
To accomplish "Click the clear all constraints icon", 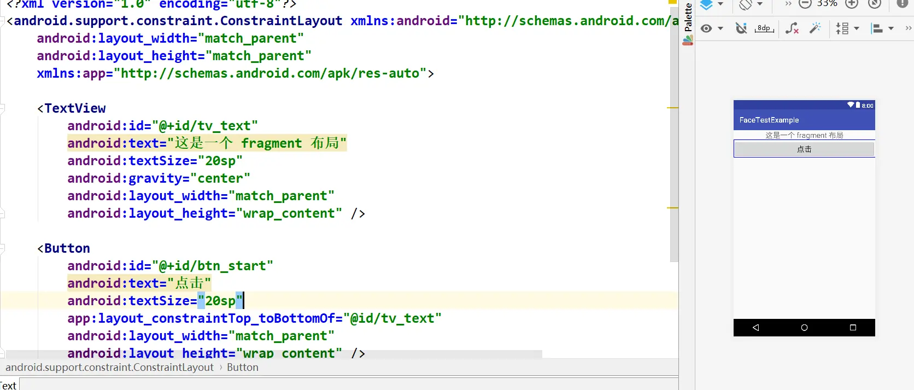I will click(792, 28).
